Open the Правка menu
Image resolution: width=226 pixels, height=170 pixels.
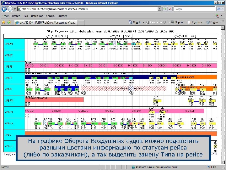[16, 16]
